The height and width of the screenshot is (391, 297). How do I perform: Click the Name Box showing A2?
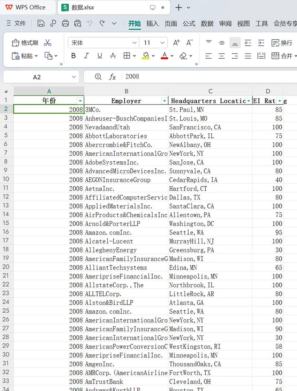[37, 77]
